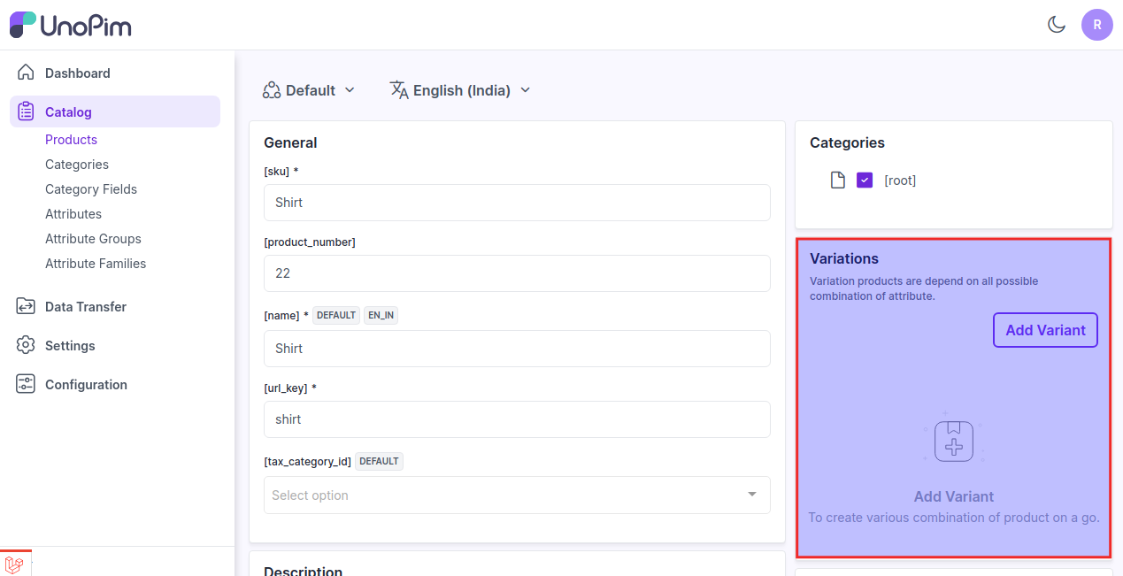Open the Attribute Groups link
The width and height of the screenshot is (1123, 576).
(x=93, y=239)
